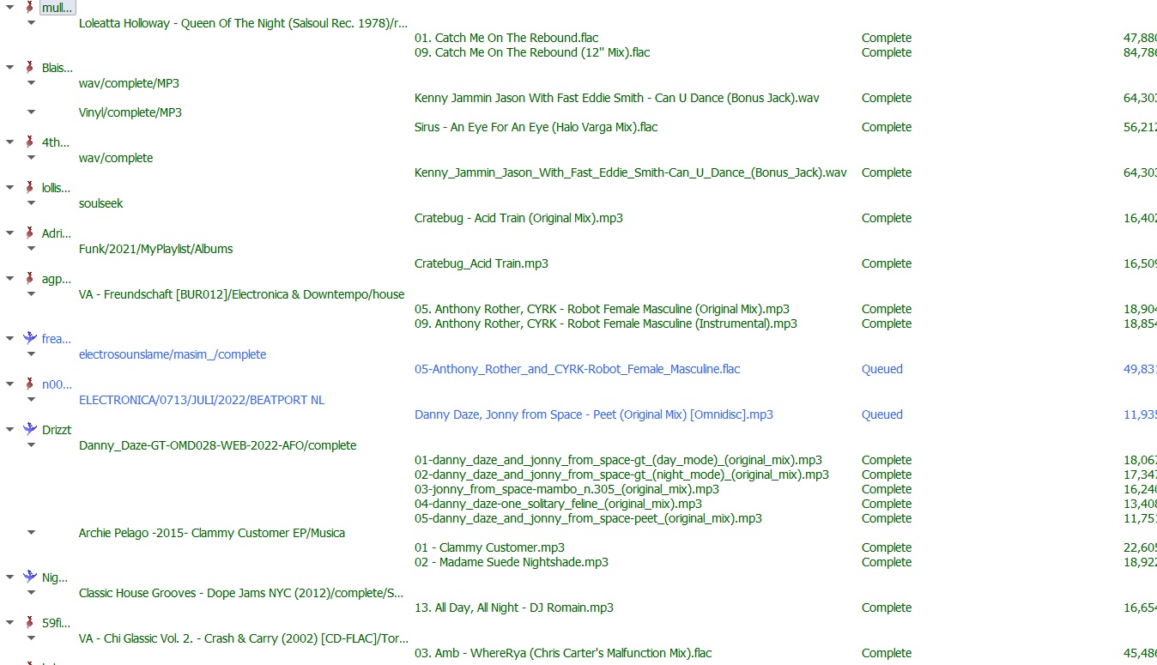Collapse the Adri... user group

(x=9, y=233)
